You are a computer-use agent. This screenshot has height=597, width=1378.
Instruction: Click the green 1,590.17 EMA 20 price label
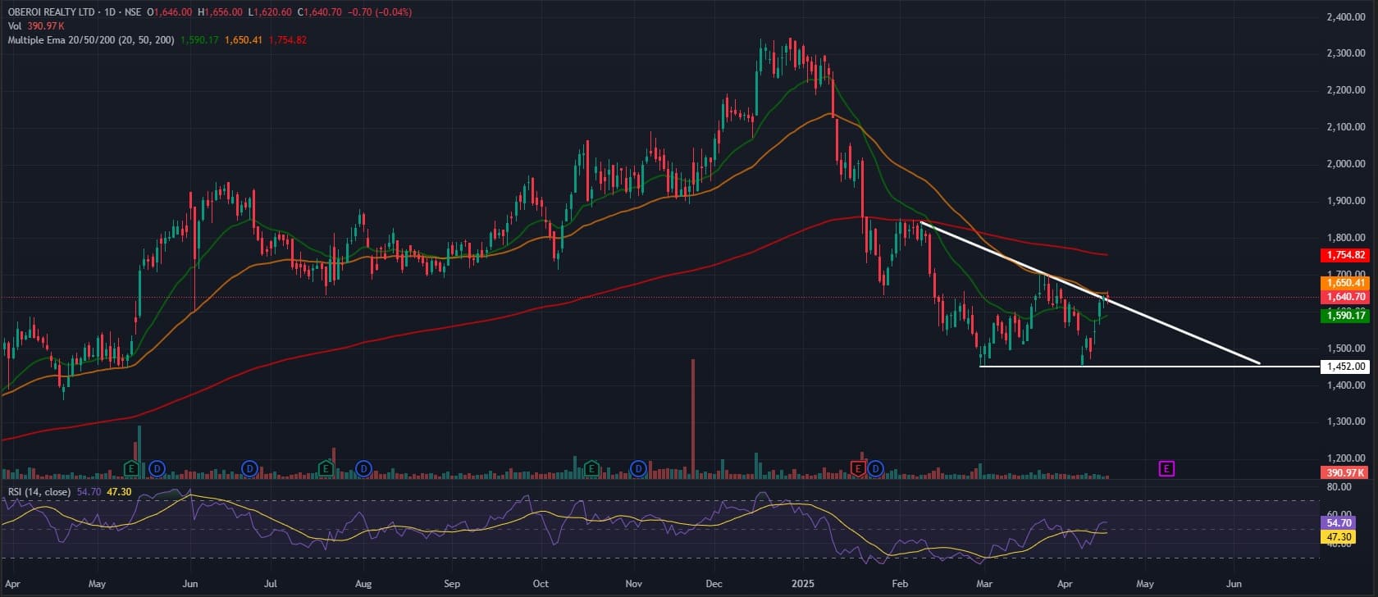coord(1346,316)
